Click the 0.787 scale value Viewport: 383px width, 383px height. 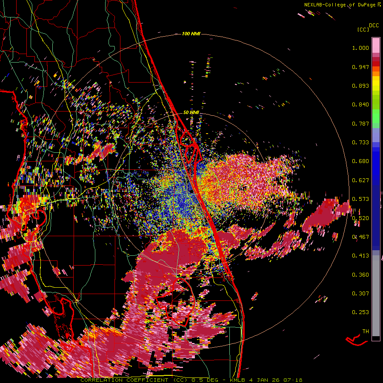pos(360,123)
